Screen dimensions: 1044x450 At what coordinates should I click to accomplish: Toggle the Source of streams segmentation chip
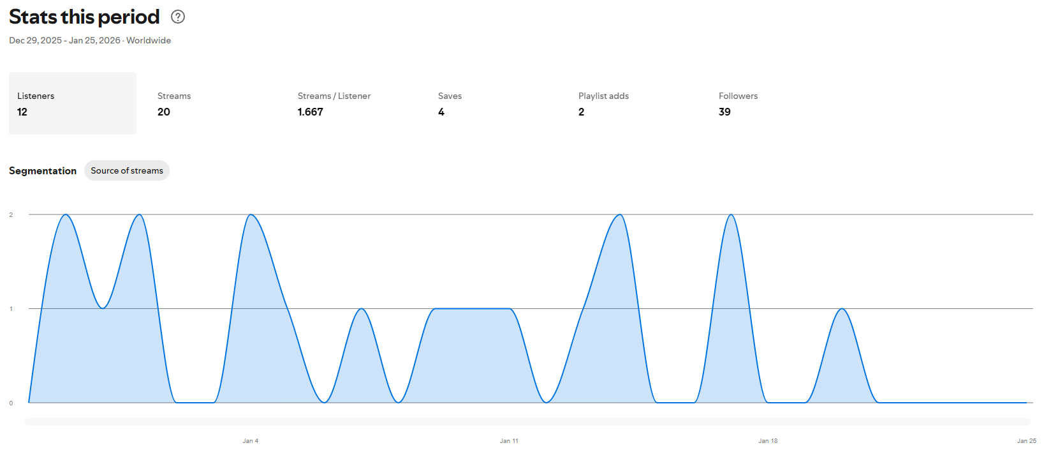(127, 170)
